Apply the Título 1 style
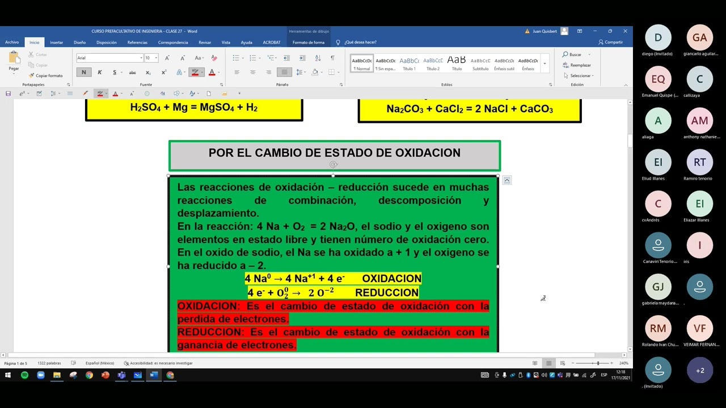This screenshot has width=726, height=408. (409, 63)
